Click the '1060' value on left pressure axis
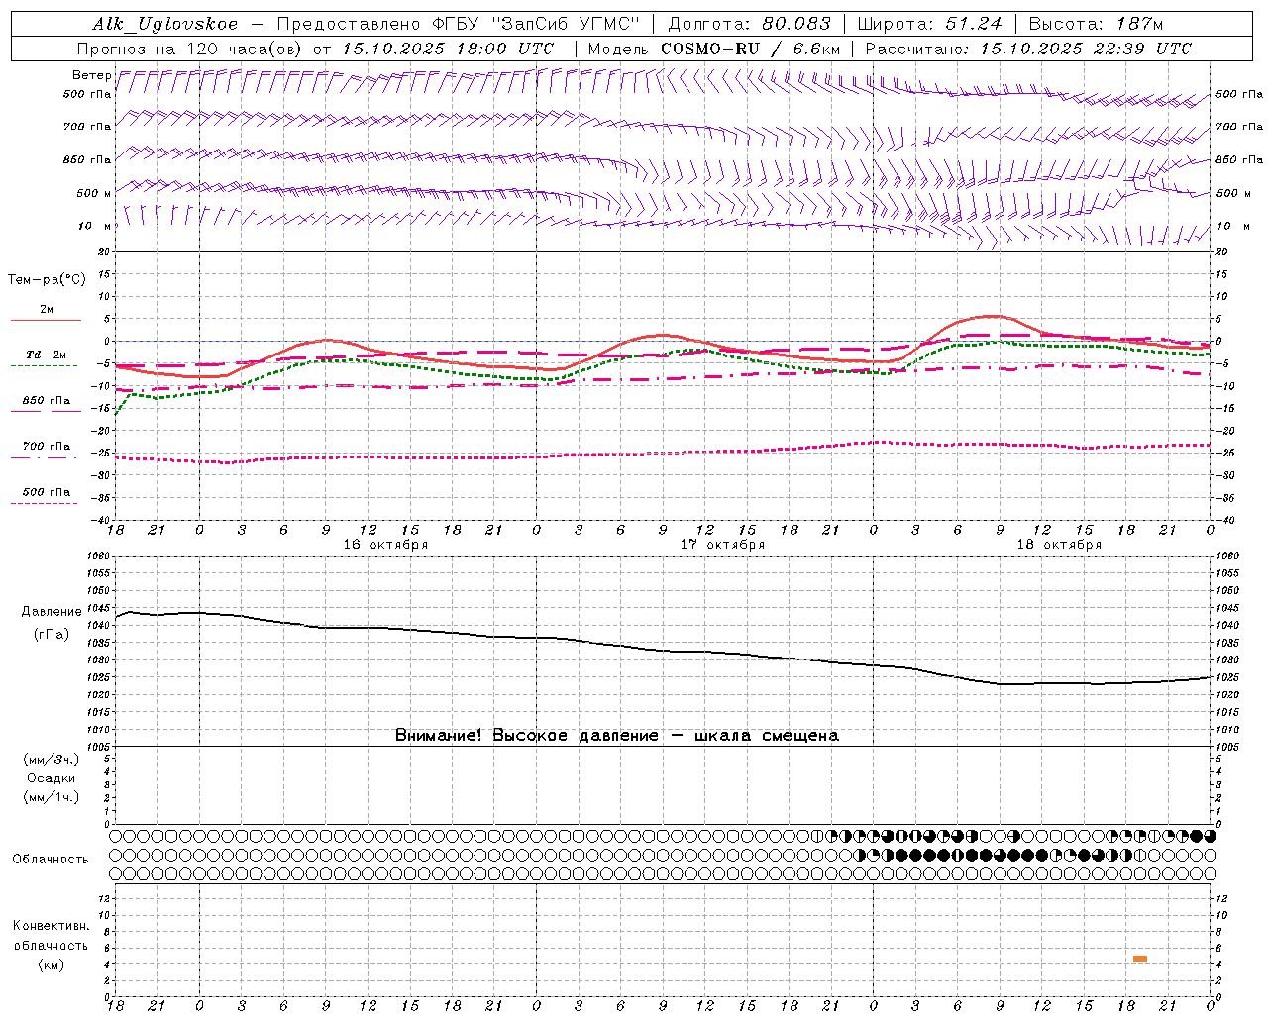 pyautogui.click(x=99, y=557)
